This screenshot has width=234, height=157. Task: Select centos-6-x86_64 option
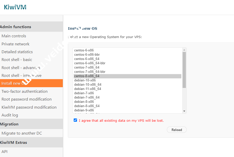[x=127, y=59]
